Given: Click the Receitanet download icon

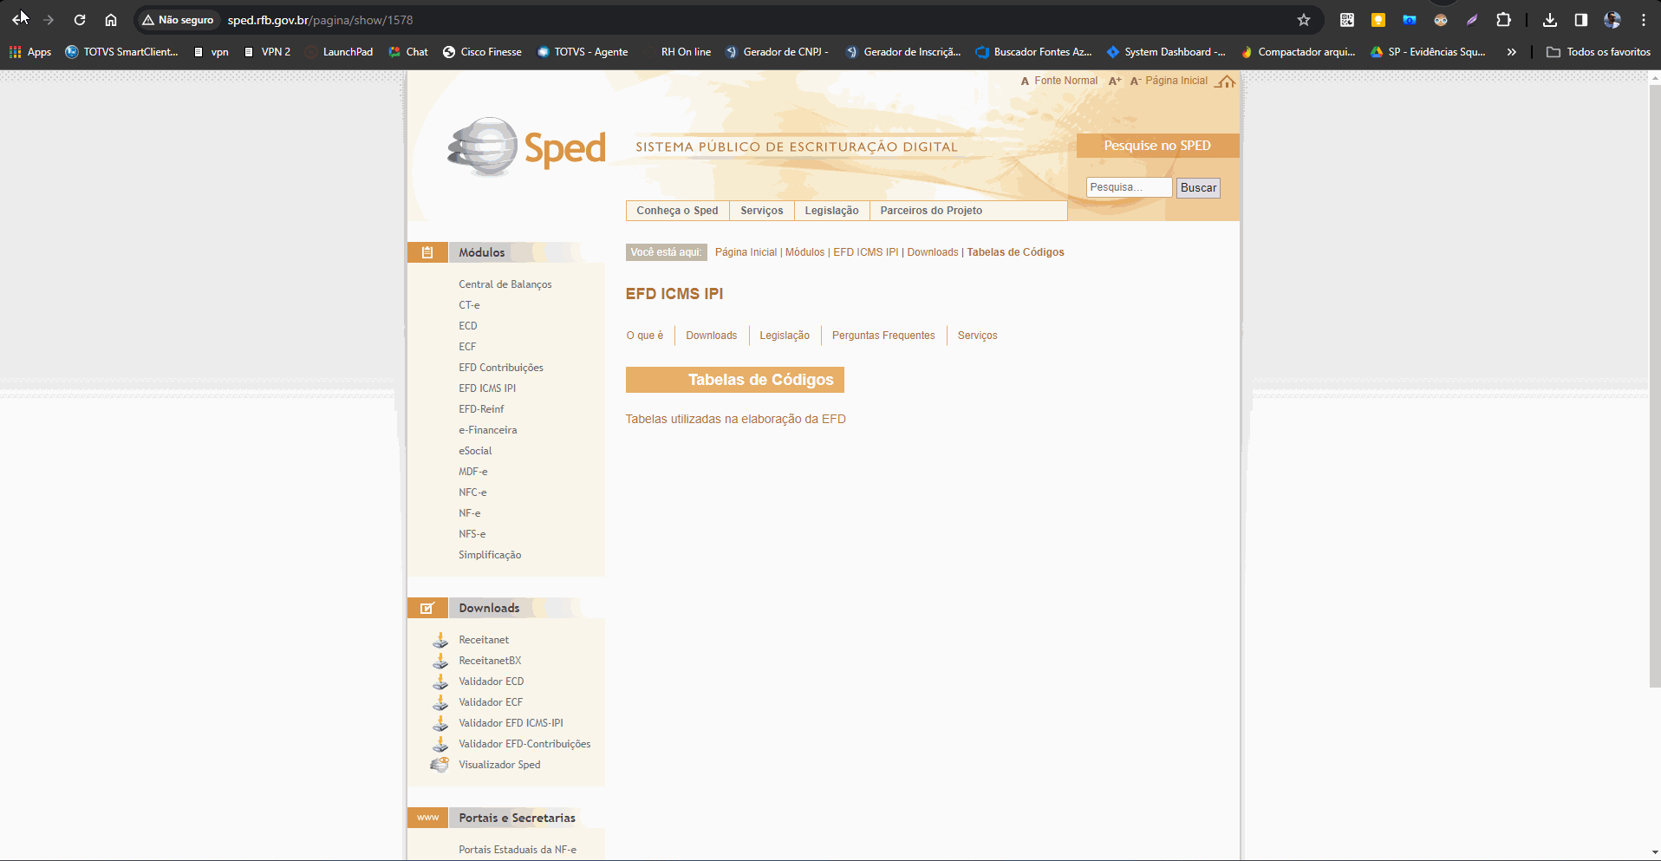Looking at the screenshot, I should [x=440, y=640].
